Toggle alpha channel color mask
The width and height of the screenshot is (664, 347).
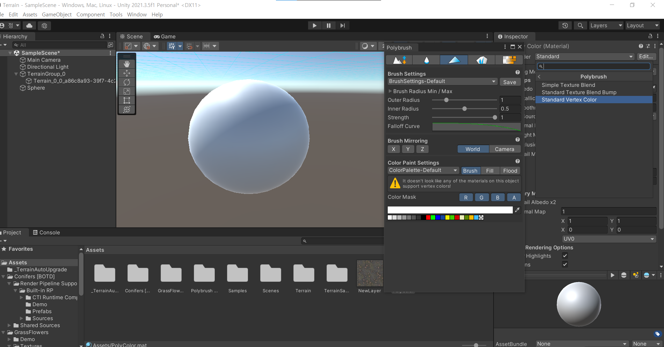tap(514, 197)
